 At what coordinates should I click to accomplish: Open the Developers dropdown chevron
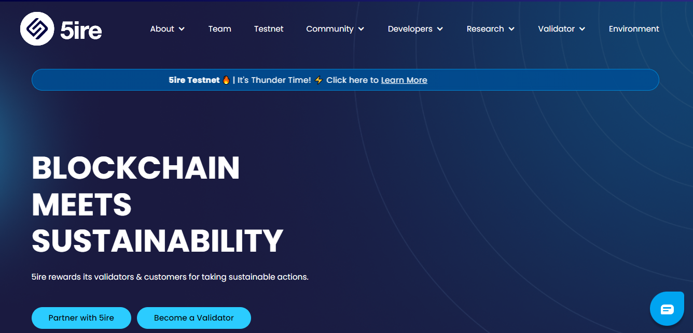coord(440,29)
